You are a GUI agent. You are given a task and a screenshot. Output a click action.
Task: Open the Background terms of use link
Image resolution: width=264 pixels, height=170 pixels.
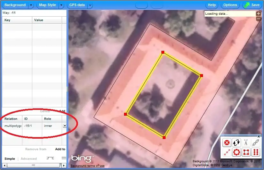click(x=87, y=166)
